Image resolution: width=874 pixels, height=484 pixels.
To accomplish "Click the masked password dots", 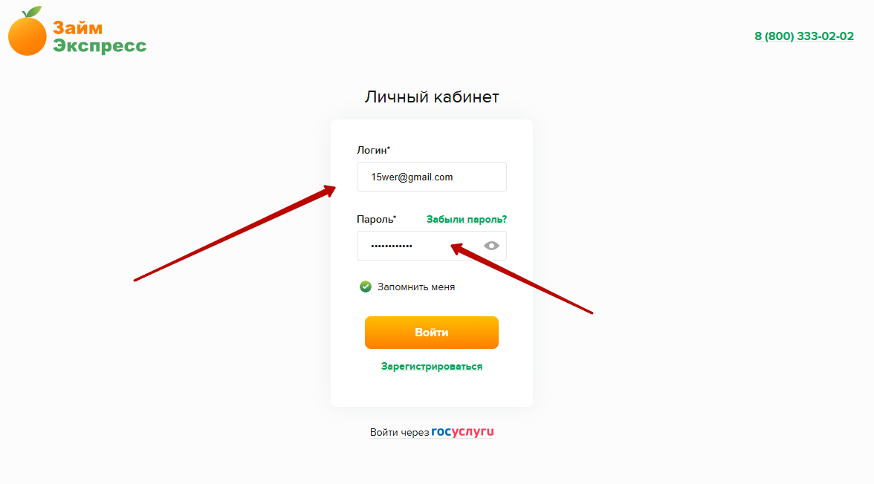I will [392, 246].
